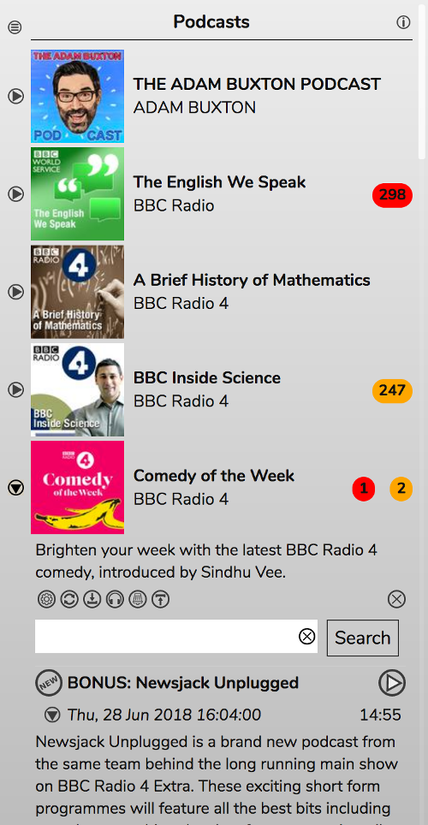The image size is (428, 825).
Task: Click the episode search input field
Action: (176, 637)
